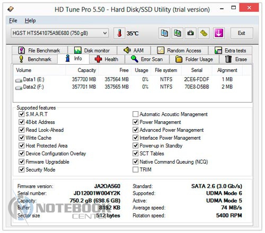Click the thermometer temperature icon
Viewport: 265px width, 233px height.
click(119, 33)
